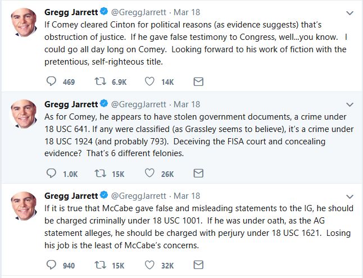Image resolution: width=363 pixels, height=278 pixels.
Task: Click the profile photo on the McCabe tweet
Action: [x=24, y=207]
